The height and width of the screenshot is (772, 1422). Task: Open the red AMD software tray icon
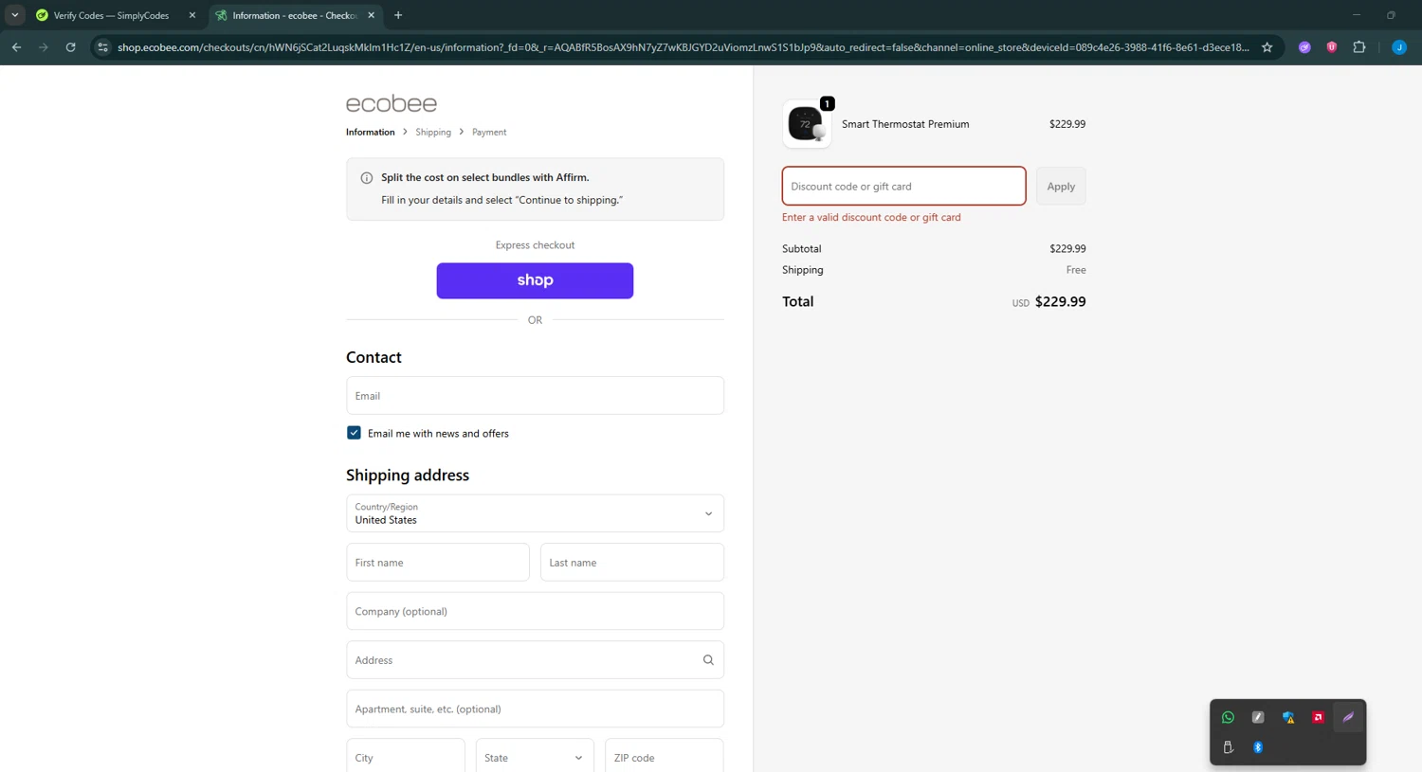1318,717
